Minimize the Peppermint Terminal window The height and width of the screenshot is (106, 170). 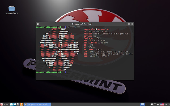[126, 24]
